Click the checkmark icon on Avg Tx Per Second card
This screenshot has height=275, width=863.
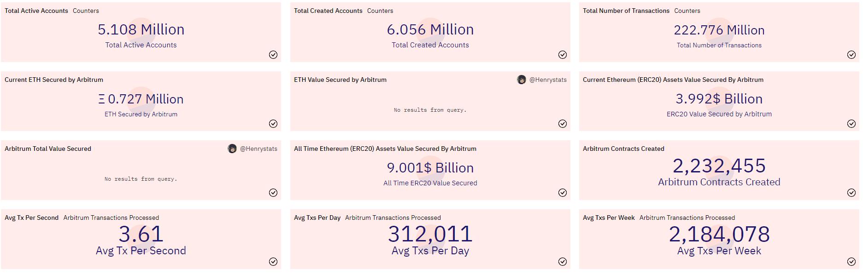(x=274, y=262)
